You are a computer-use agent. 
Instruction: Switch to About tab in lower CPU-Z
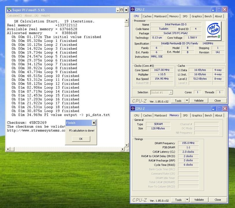(219, 116)
